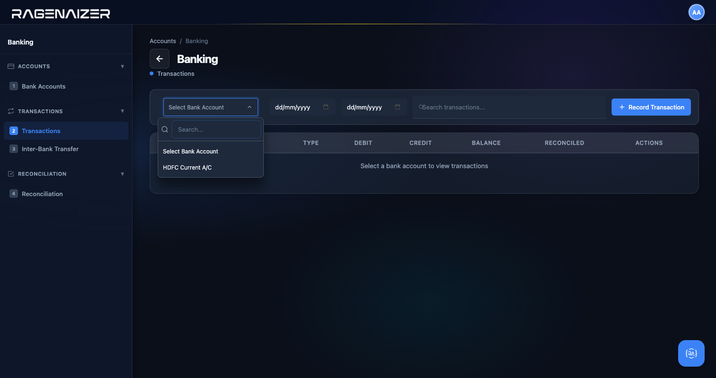Click the CREDIT column header

click(x=421, y=143)
